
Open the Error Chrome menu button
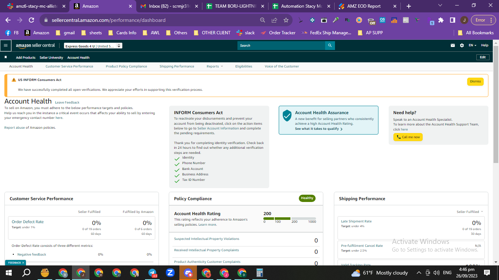click(x=483, y=20)
